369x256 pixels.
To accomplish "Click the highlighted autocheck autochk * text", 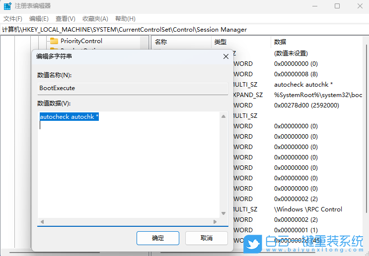I will [69, 117].
